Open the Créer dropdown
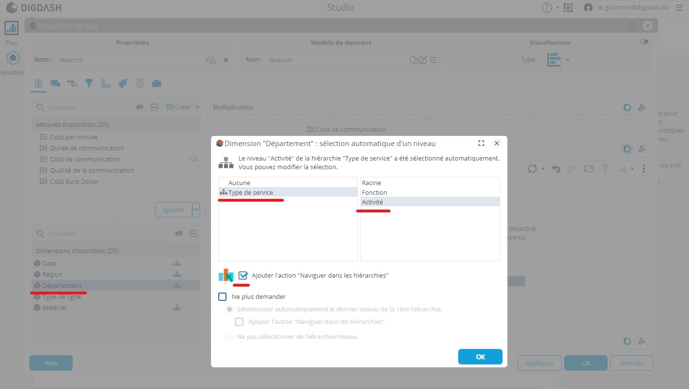The height and width of the screenshot is (389, 689). click(183, 107)
